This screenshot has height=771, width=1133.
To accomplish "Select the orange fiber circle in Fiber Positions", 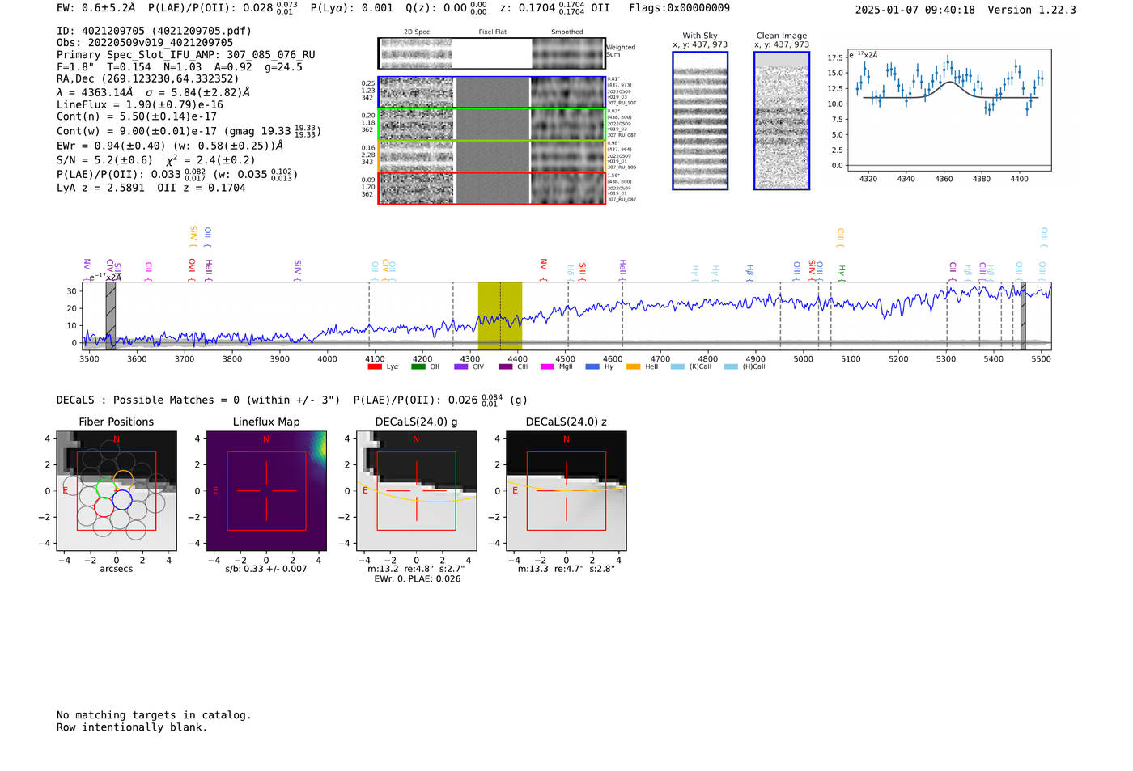I will (x=123, y=481).
